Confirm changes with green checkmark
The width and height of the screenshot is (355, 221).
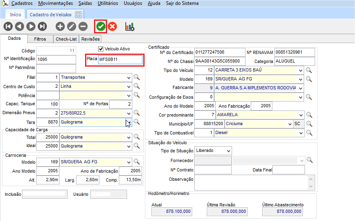[x=101, y=27]
